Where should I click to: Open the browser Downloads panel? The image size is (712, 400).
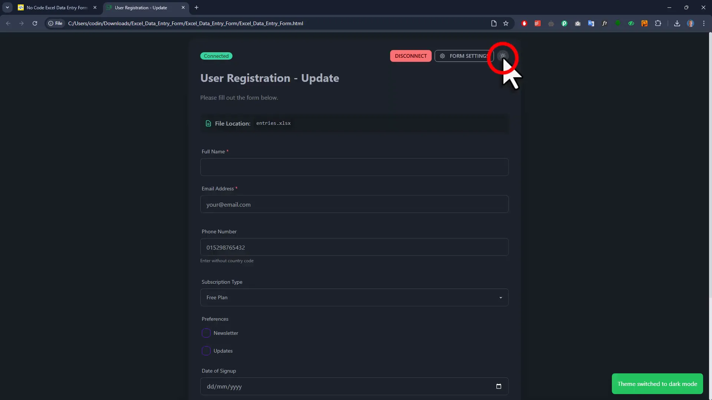click(677, 23)
